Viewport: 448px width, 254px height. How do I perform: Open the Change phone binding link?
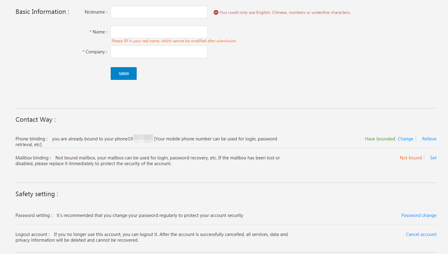coord(405,139)
